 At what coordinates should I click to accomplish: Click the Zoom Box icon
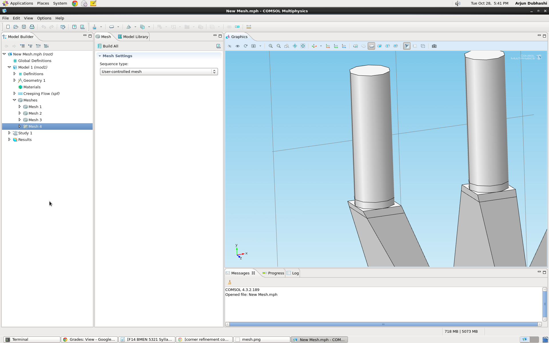(x=287, y=46)
